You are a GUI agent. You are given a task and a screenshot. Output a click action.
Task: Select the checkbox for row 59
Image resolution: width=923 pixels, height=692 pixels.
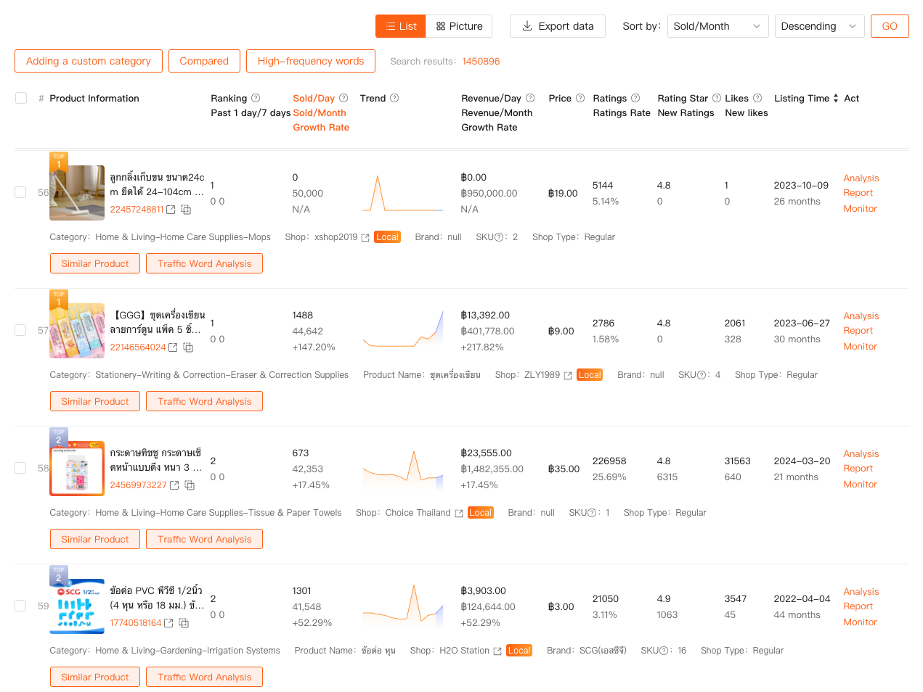[x=21, y=606]
